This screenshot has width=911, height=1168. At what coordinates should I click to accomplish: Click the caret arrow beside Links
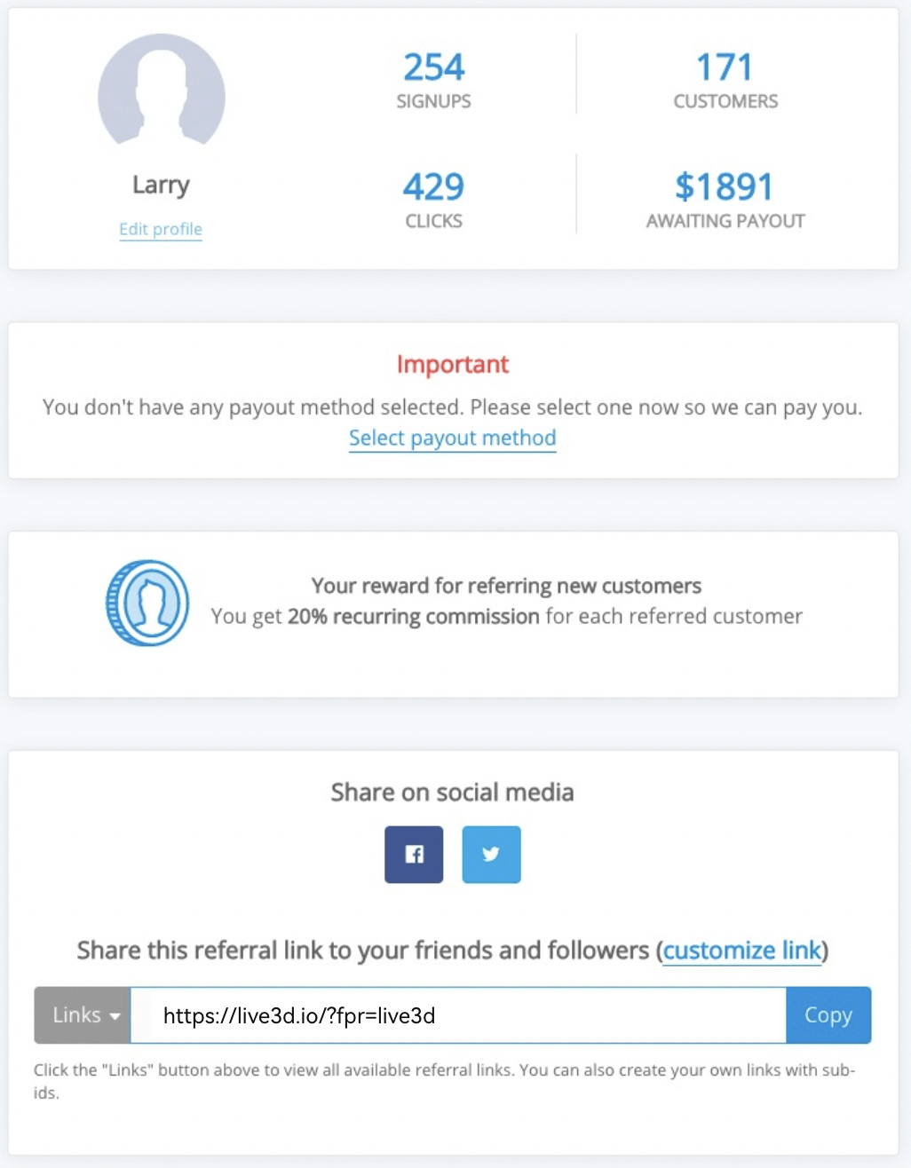click(x=115, y=1016)
